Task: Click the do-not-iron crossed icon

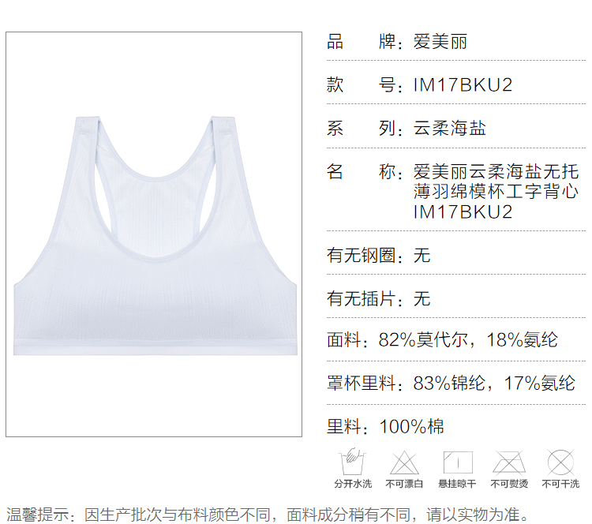Action: (508, 462)
